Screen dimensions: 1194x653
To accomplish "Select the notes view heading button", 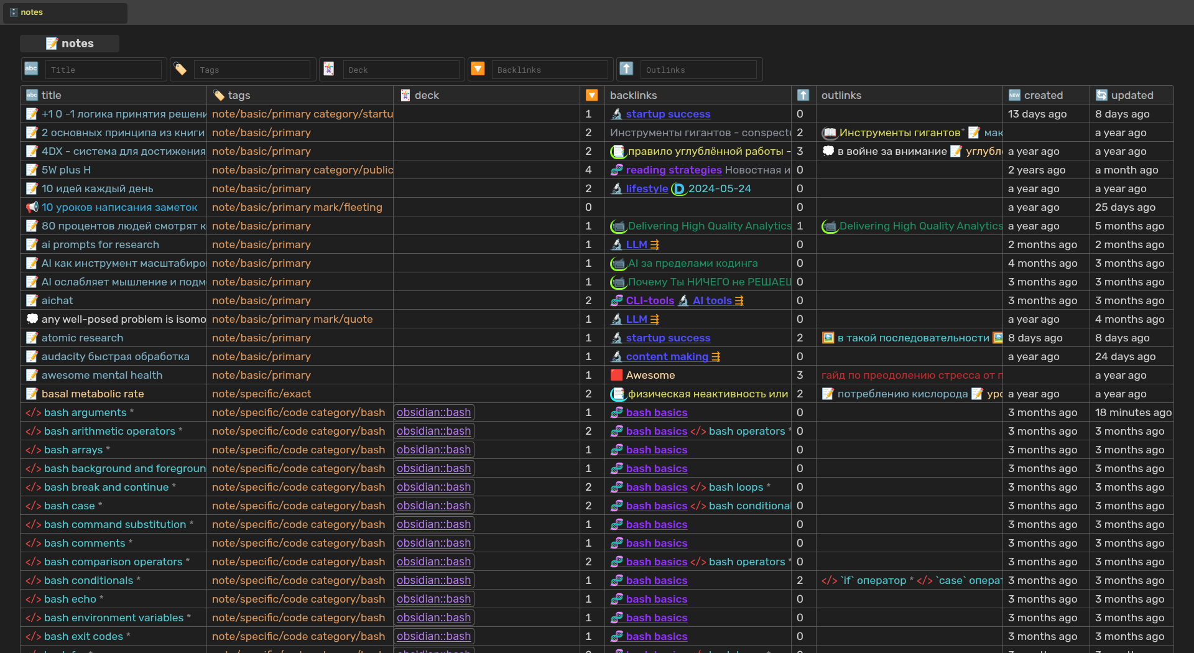I will [x=70, y=44].
